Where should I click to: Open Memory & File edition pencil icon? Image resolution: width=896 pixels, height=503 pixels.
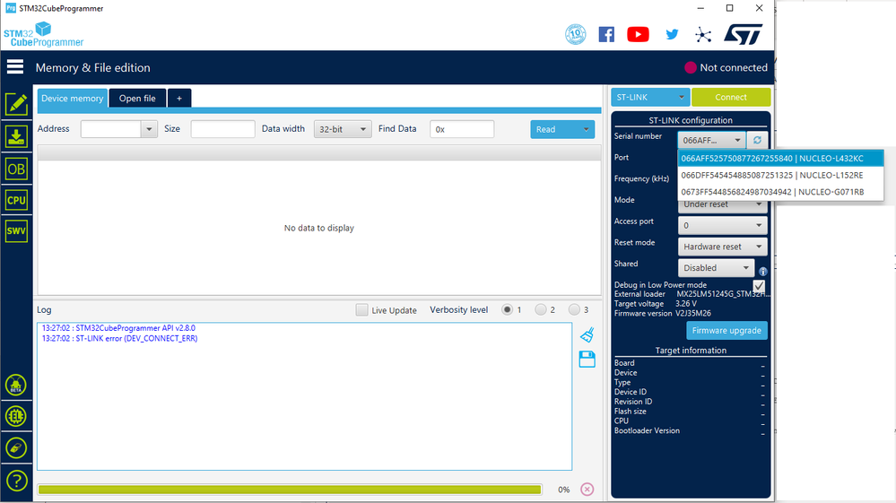[x=16, y=105]
